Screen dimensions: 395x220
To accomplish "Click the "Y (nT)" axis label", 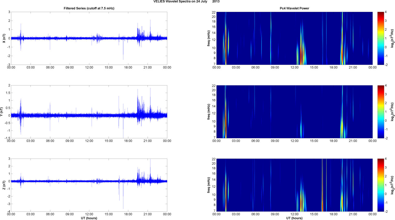I will point(2,112).
